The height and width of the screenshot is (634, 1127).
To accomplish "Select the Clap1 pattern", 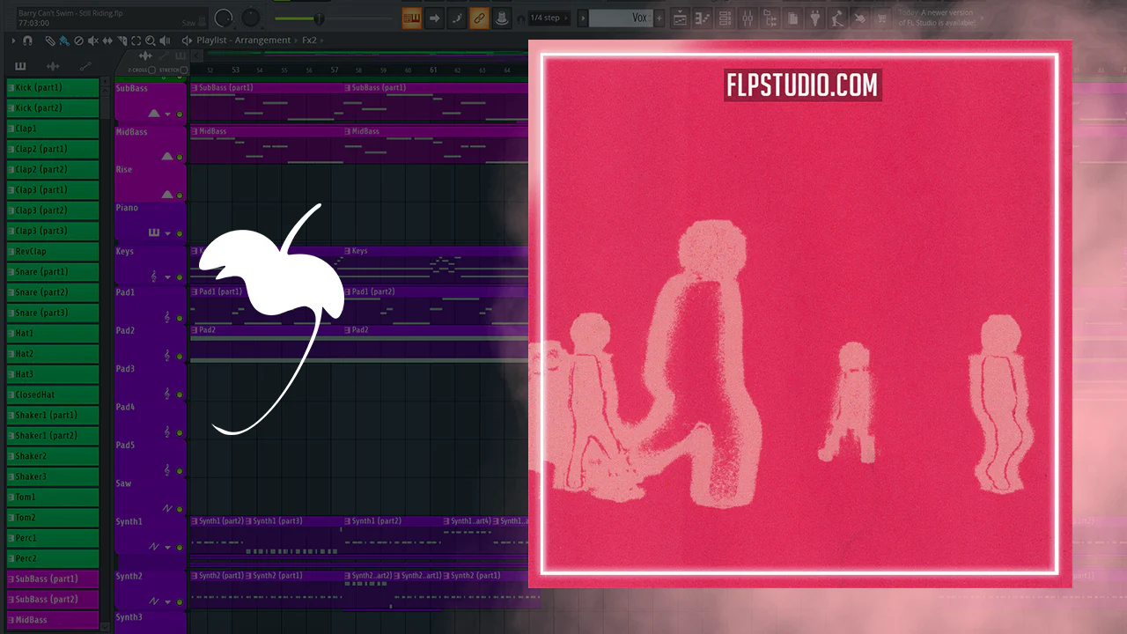I will [x=53, y=129].
